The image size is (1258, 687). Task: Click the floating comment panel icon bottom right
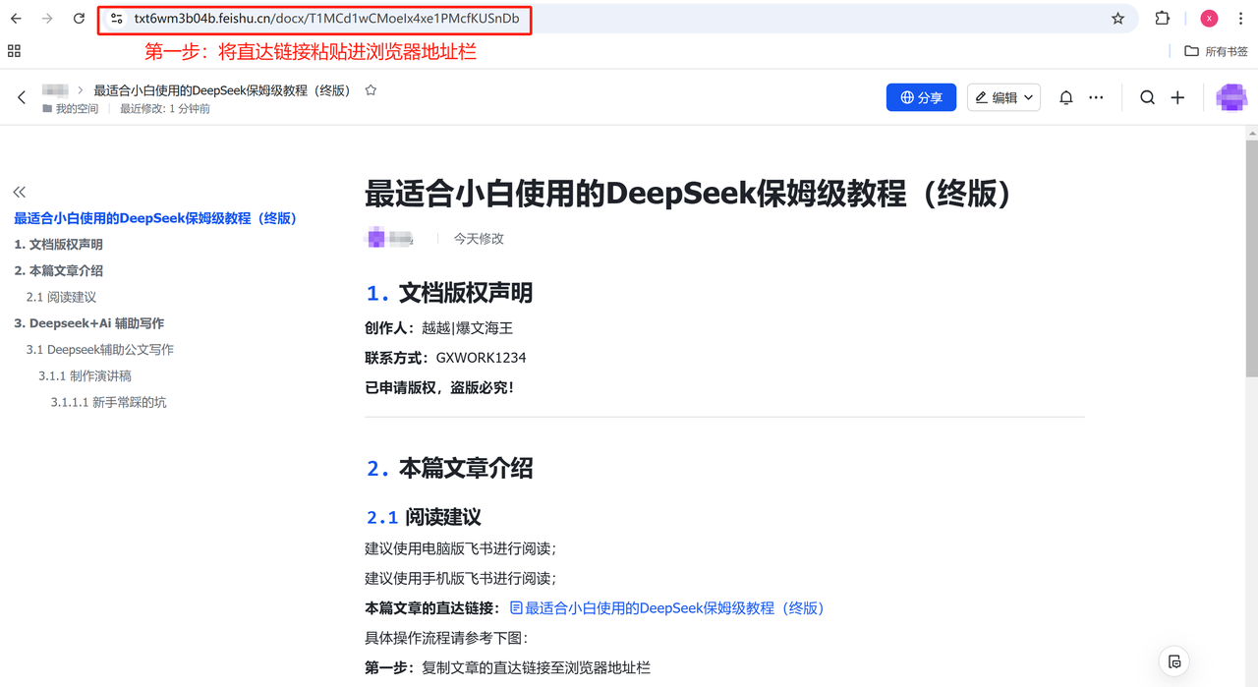click(1174, 661)
